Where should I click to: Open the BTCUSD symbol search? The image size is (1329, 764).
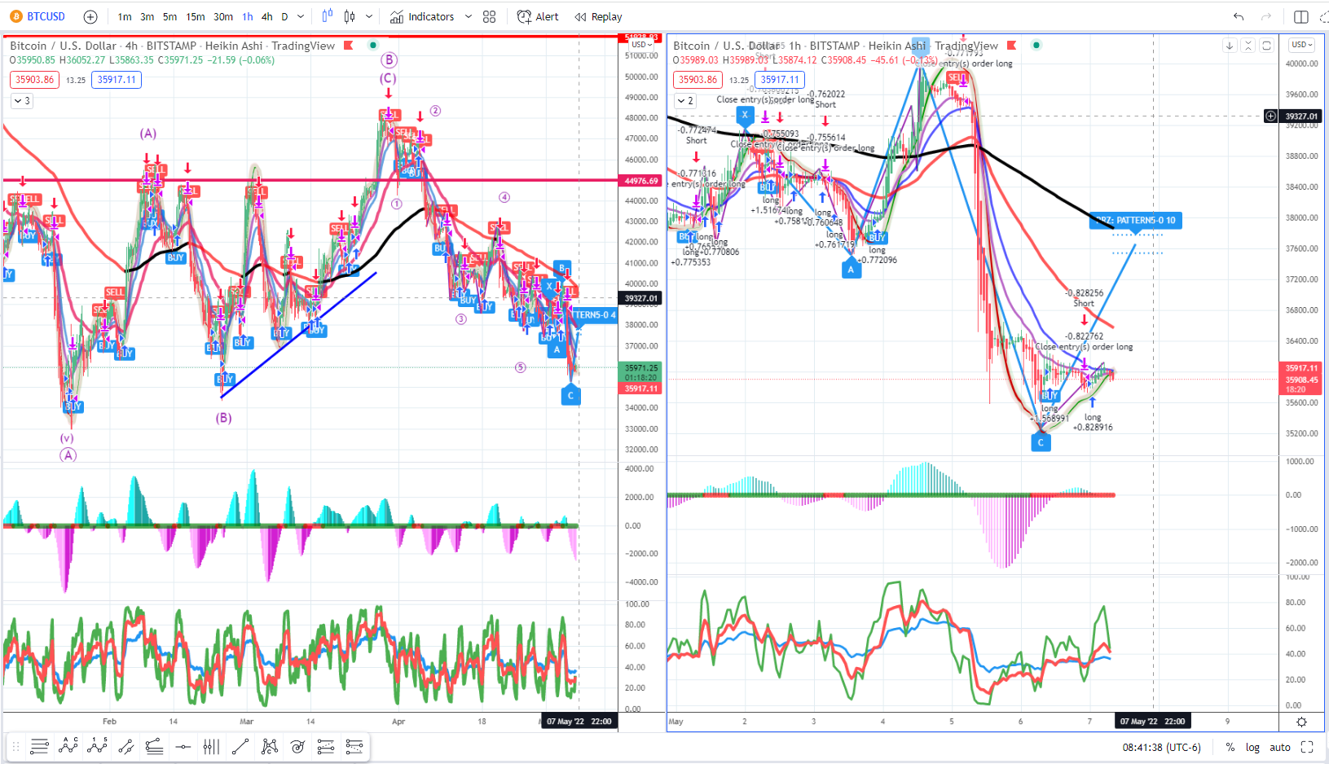(37, 16)
